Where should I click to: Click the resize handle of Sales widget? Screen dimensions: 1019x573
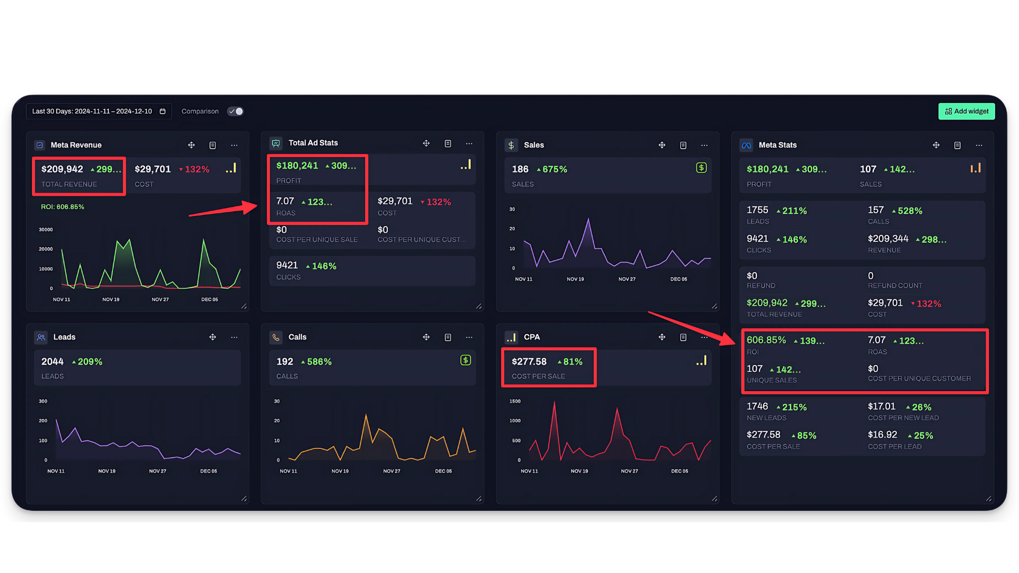point(714,306)
